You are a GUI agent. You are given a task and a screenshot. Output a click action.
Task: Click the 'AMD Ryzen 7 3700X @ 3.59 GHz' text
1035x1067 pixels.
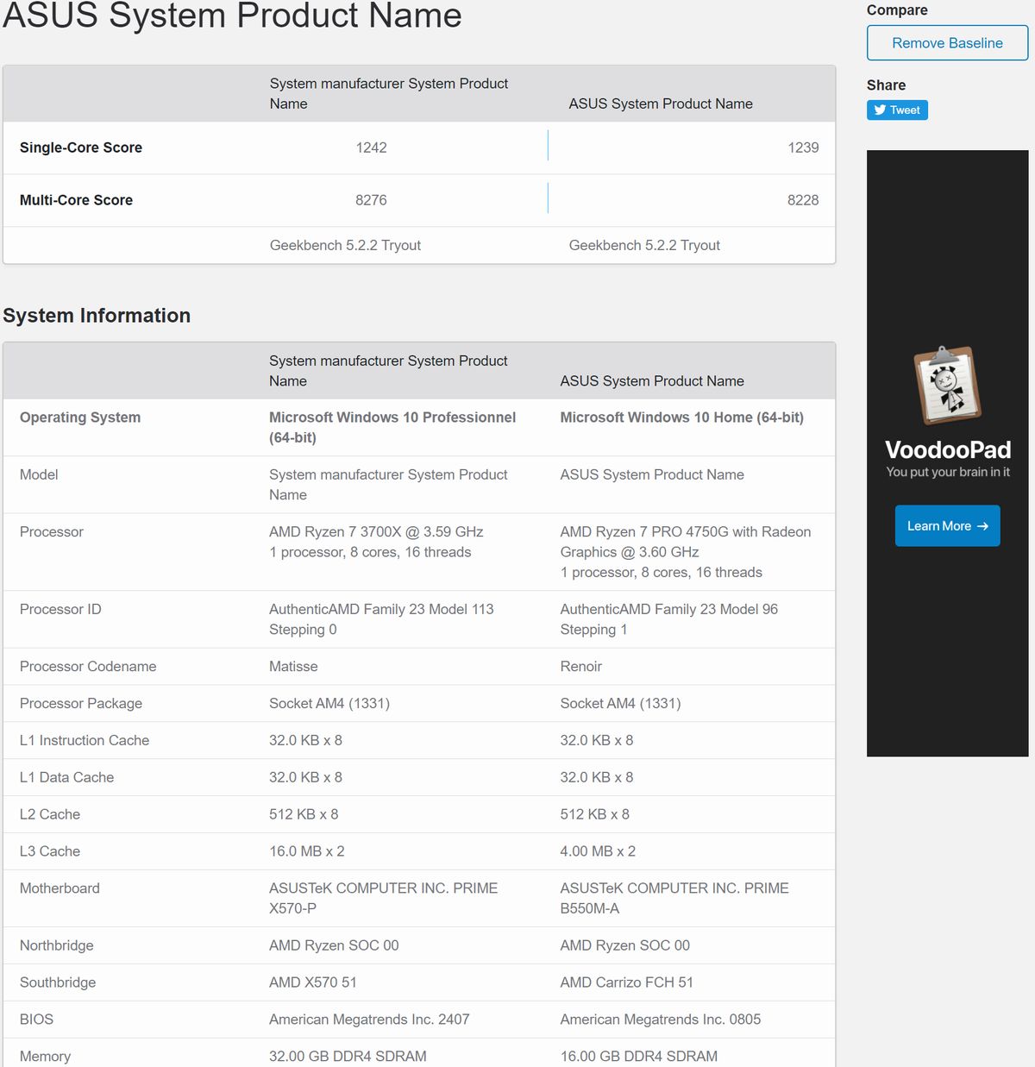coord(376,532)
